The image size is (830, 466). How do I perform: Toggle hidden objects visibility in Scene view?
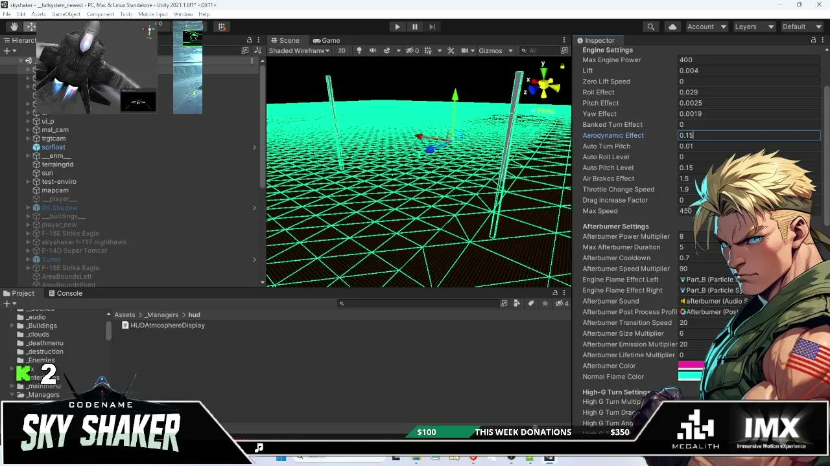pos(412,50)
